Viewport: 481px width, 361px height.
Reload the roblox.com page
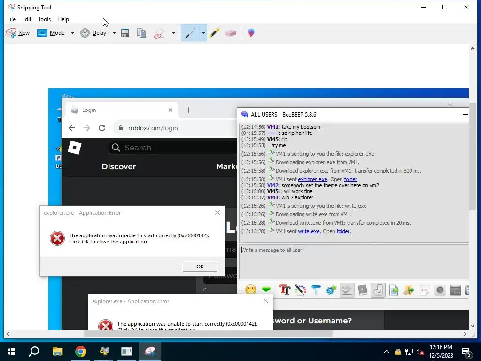[x=102, y=128]
